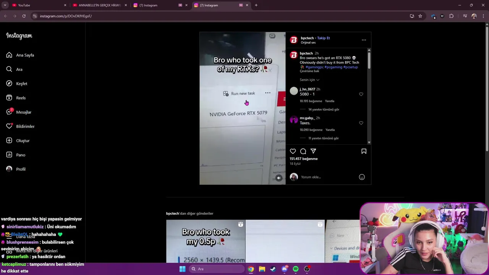Image resolution: width=489 pixels, height=275 pixels.
Task: Open the Windows Start menu
Action: pyautogui.click(x=182, y=269)
